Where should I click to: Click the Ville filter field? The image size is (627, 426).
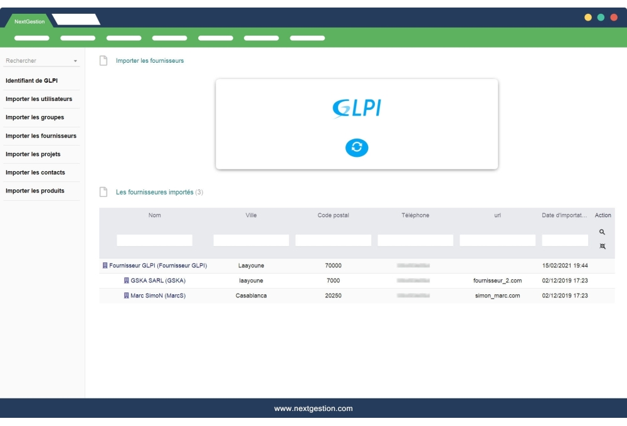coord(251,240)
